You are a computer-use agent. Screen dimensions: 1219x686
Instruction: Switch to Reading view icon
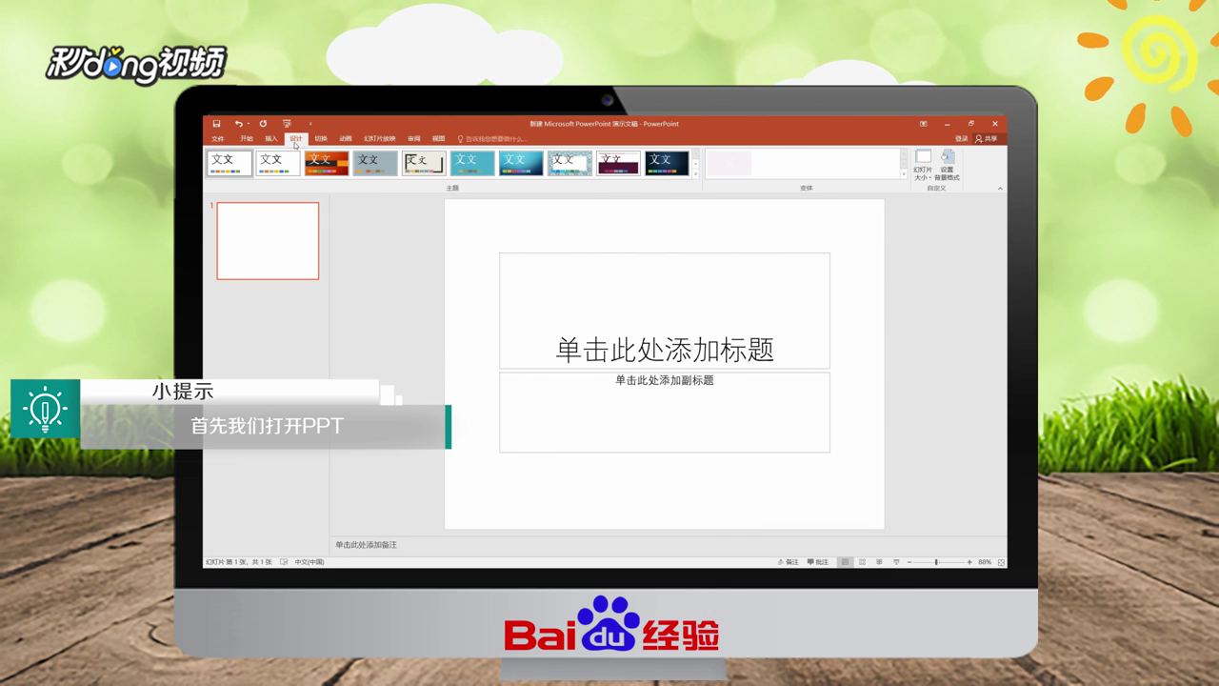point(879,562)
